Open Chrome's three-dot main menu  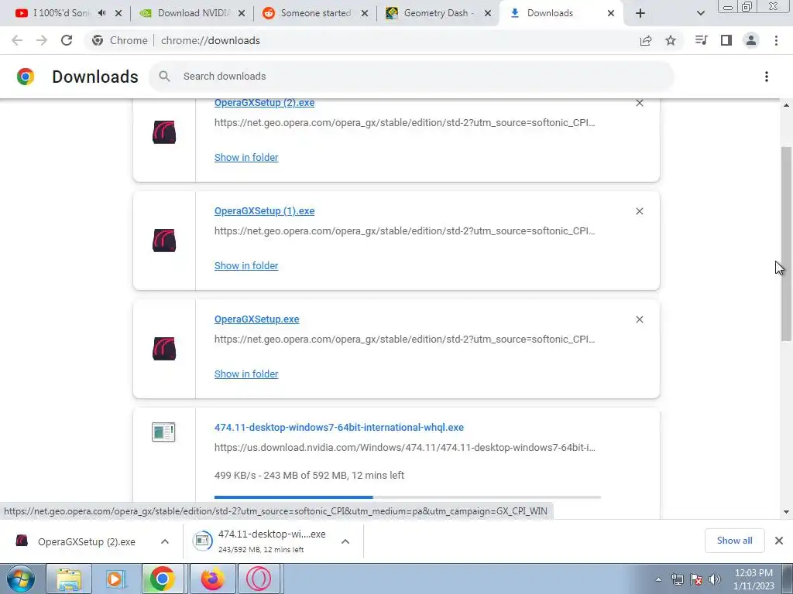coord(776,40)
